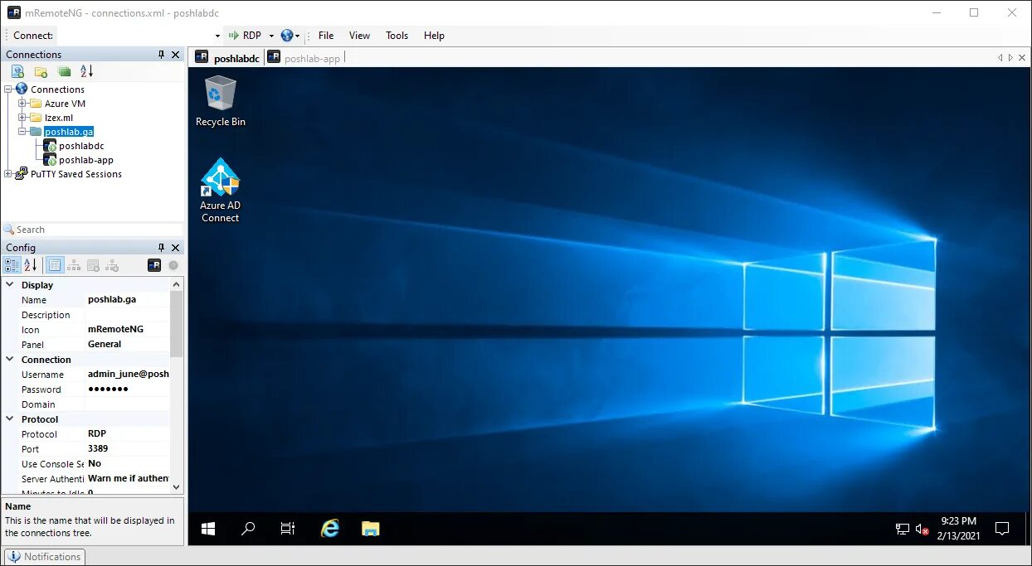Show Inheritance view in Config toolbar
Image resolution: width=1032 pixels, height=566 pixels.
[x=74, y=265]
